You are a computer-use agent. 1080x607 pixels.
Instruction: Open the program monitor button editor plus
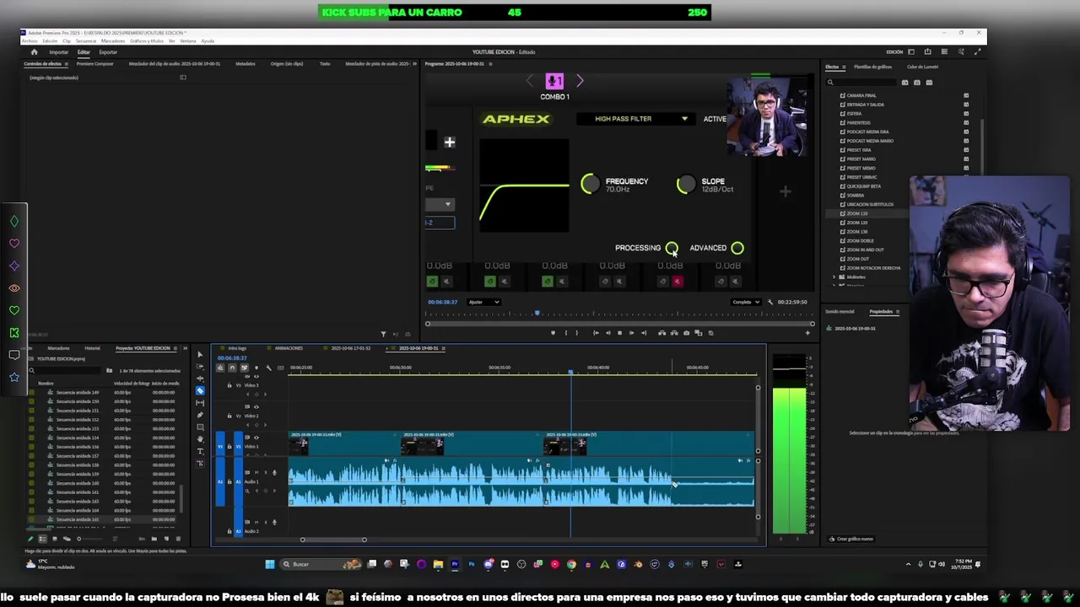[807, 333]
